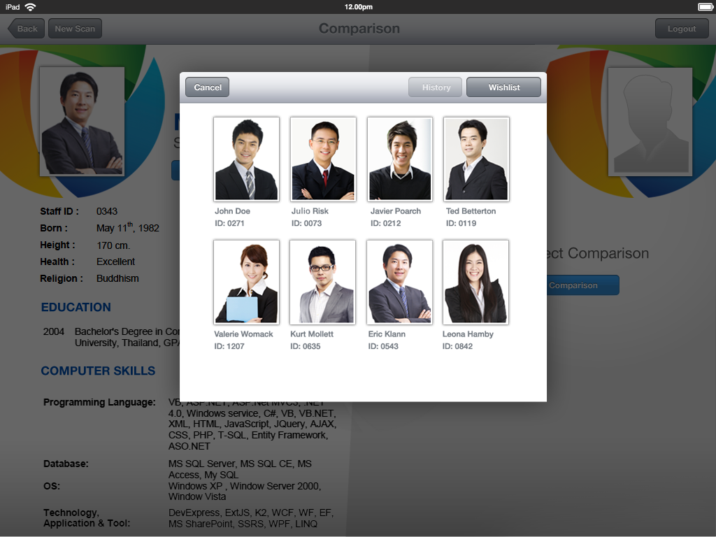
Task: Click the text ID: 0073
Action: (306, 223)
